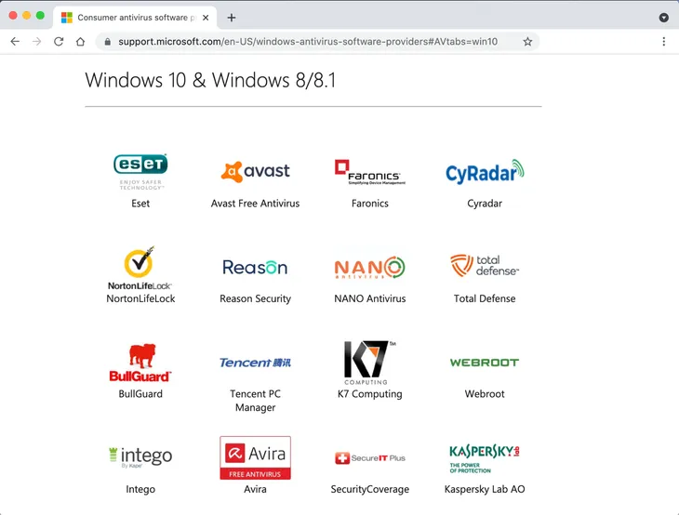Bookmark this page with the star
Image resolution: width=679 pixels, height=515 pixels.
[527, 42]
